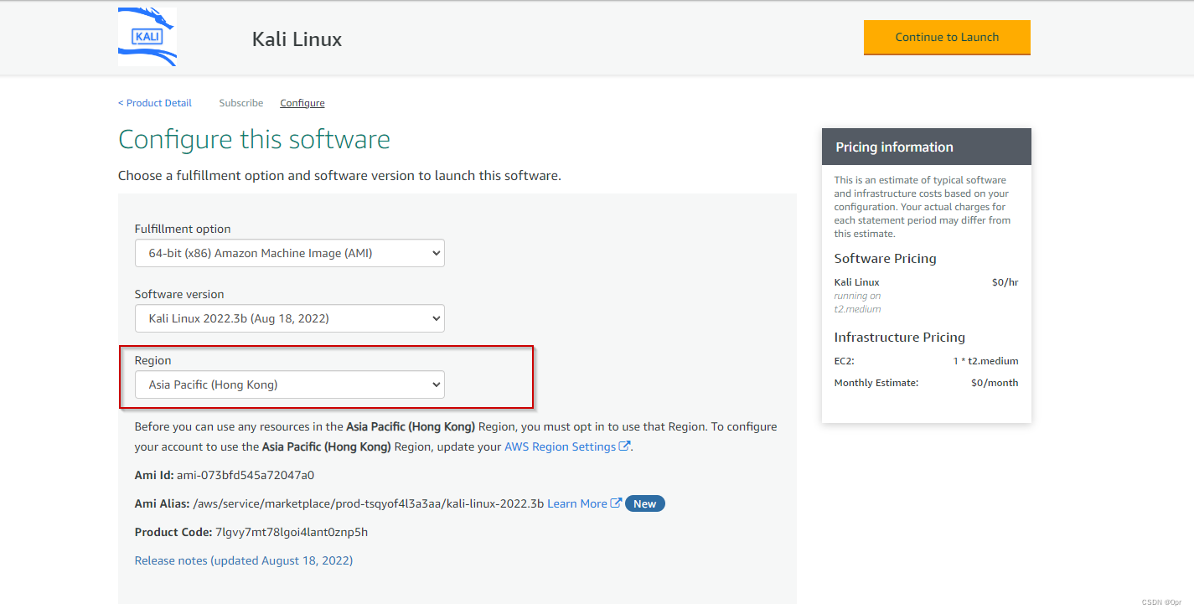1194x614 pixels.
Task: Click the Product Code value 7lgvy7mt78lgoi4lant0znp5h
Action: 292,532
